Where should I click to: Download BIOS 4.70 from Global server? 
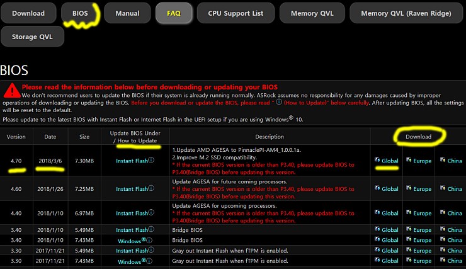[390, 161]
